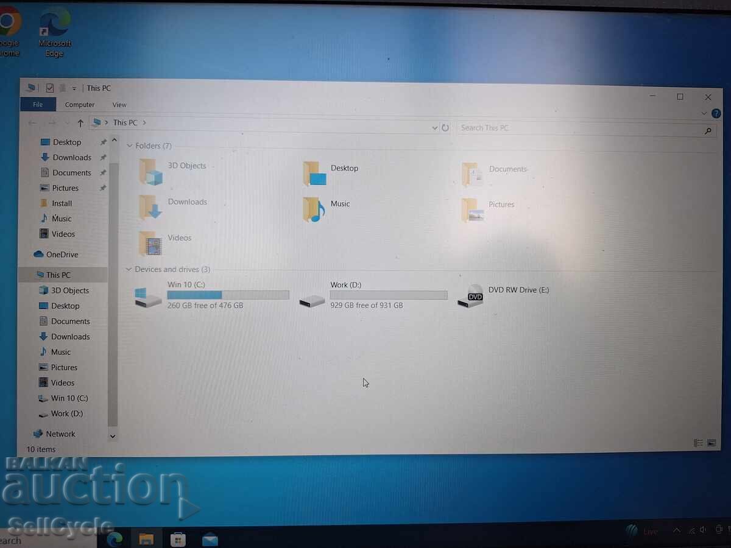731x548 pixels.
Task: Click the Win 10 (C:) storage usage bar
Action: pyautogui.click(x=228, y=295)
